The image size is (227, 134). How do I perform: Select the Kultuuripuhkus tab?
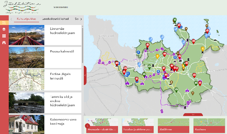coord(27,19)
